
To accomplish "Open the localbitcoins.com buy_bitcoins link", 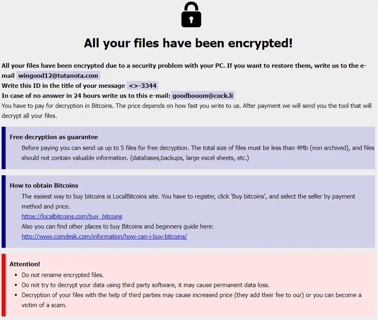I will click(72, 216).
